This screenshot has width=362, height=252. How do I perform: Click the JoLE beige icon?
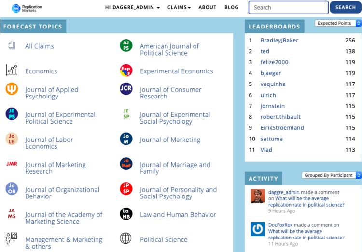(12, 139)
